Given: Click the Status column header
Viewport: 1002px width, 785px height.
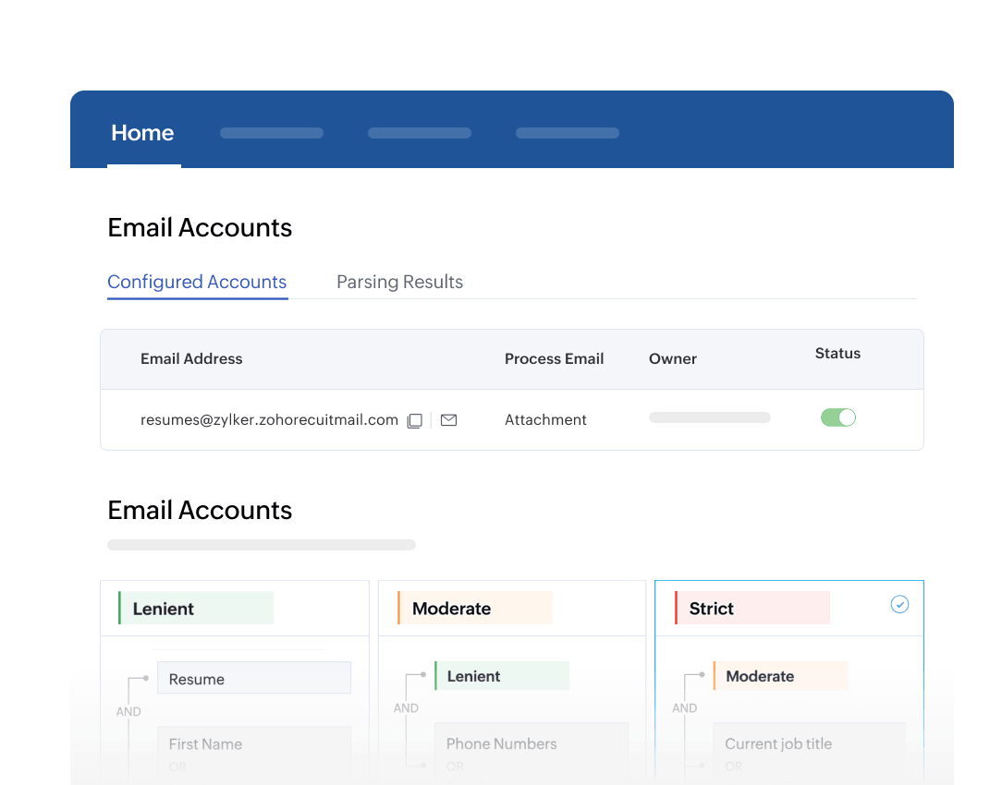Looking at the screenshot, I should point(837,354).
